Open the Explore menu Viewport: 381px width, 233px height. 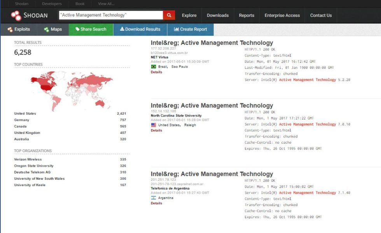189,15
